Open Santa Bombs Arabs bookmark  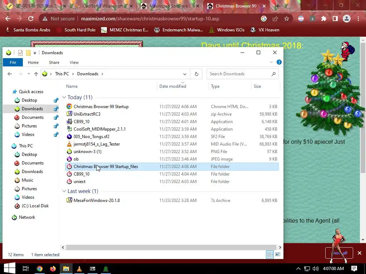[x=28, y=30]
